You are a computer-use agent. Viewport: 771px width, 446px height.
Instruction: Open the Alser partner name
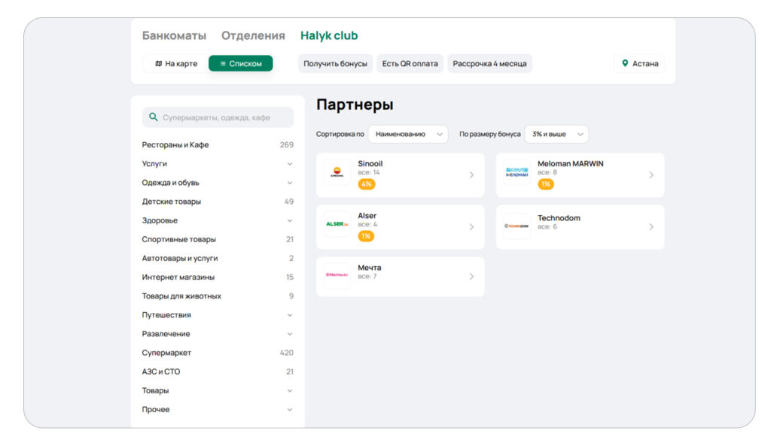[367, 216]
